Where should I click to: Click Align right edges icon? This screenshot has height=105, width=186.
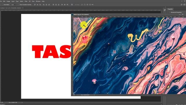coord(49,5)
